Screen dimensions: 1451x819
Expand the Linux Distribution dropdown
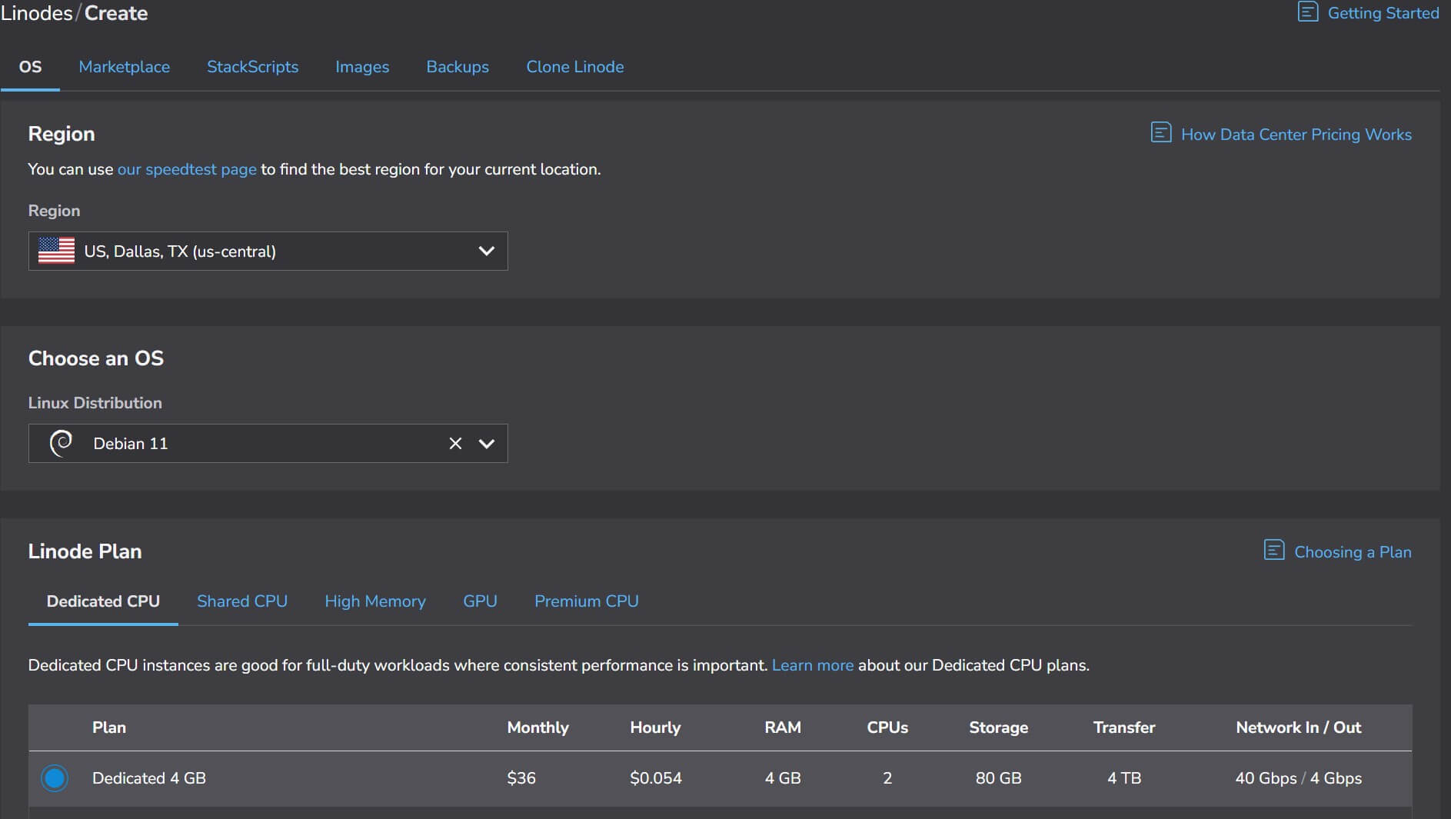tap(486, 443)
